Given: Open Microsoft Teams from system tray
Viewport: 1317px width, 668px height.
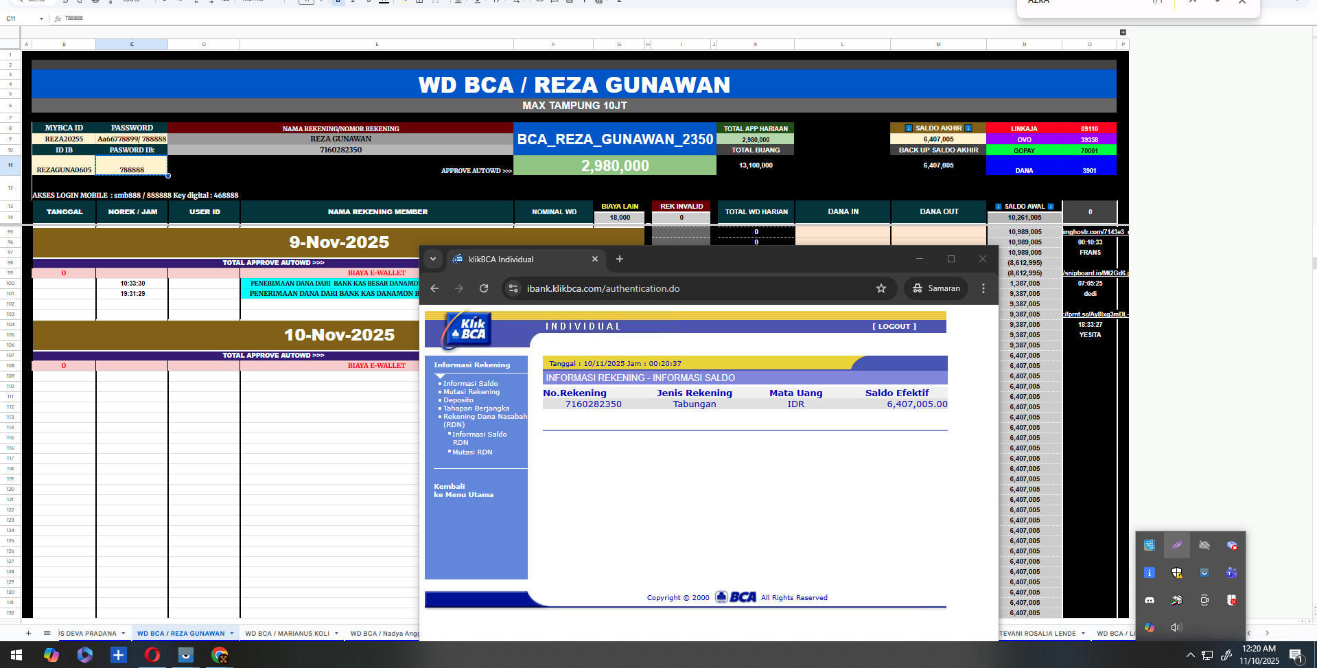Looking at the screenshot, I should click(x=1232, y=573).
